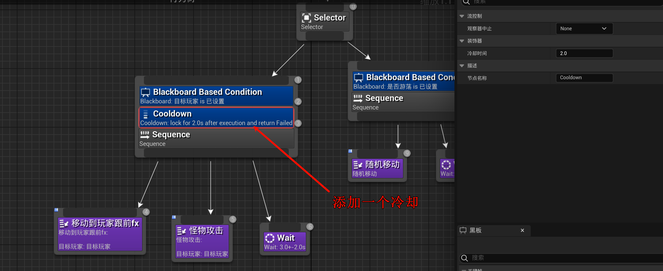Switch to the 黑板 tab

475,230
